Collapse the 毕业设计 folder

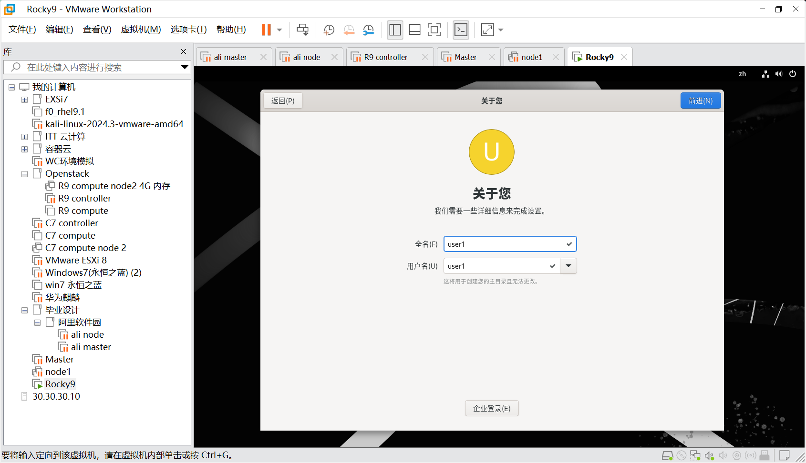[24, 310]
